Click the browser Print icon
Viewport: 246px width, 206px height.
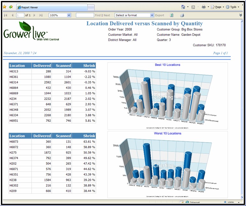[x=204, y=7]
